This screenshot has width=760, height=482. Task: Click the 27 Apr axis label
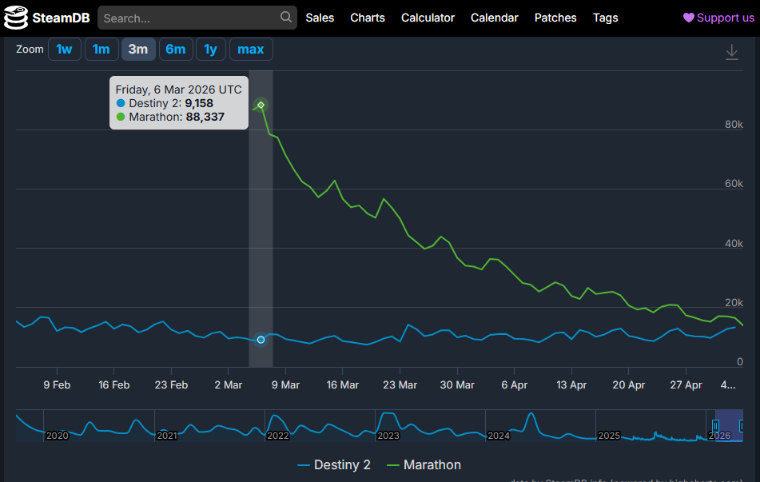coord(686,385)
